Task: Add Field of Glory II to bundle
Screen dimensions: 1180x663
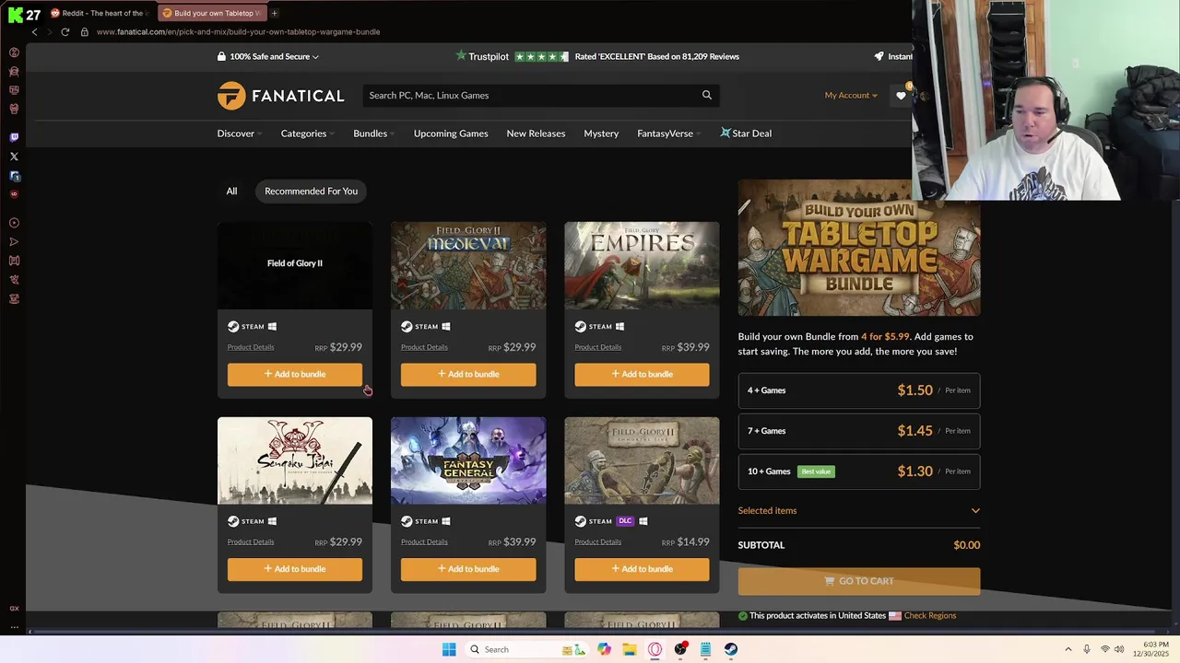Action: click(x=295, y=374)
